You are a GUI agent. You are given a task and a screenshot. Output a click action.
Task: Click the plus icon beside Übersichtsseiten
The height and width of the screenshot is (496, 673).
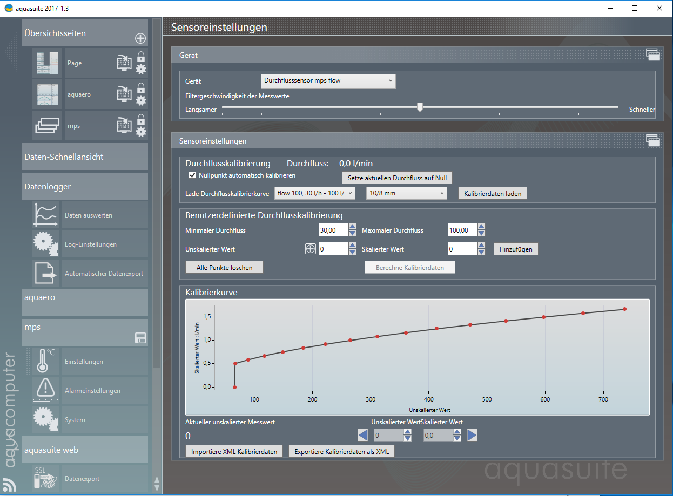point(140,38)
